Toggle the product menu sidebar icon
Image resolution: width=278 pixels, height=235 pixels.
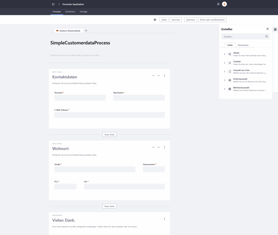point(53,4)
